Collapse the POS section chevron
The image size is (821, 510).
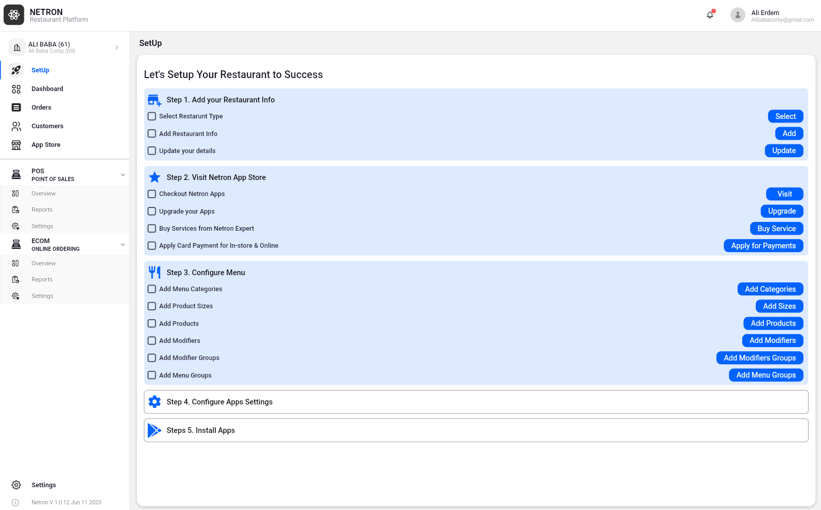click(x=123, y=175)
